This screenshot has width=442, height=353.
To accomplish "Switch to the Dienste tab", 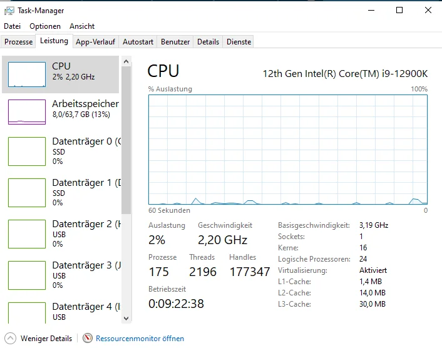I will tap(239, 42).
